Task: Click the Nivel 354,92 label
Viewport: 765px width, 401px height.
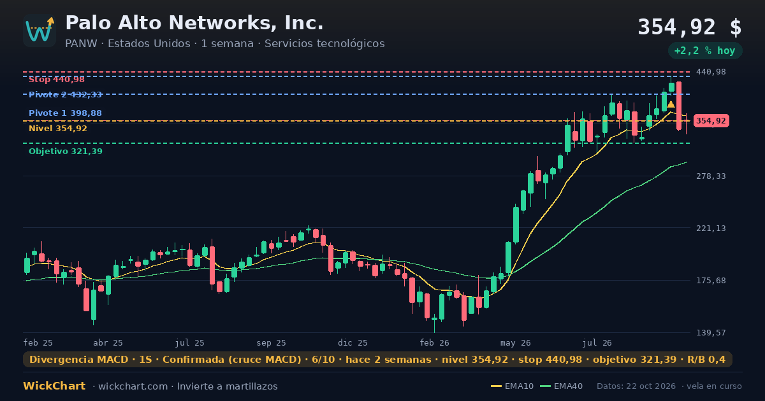Action: point(58,129)
